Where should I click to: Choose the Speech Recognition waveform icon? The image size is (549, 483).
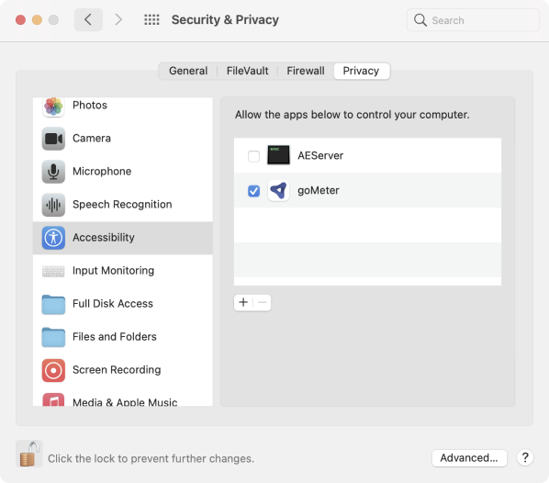coord(53,205)
